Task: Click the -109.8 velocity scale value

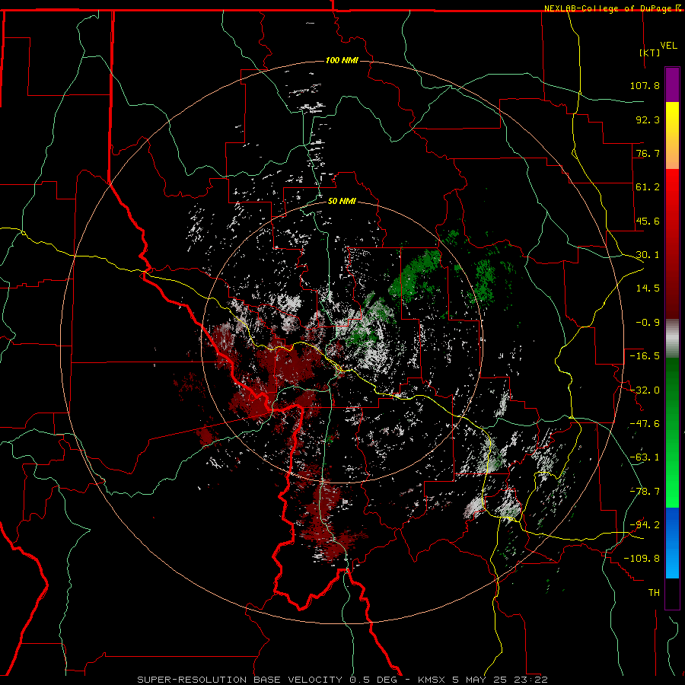Action: [642, 559]
